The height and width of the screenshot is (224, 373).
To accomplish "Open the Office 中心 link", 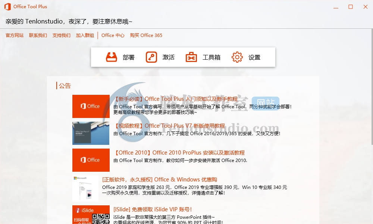I will pyautogui.click(x=113, y=35).
